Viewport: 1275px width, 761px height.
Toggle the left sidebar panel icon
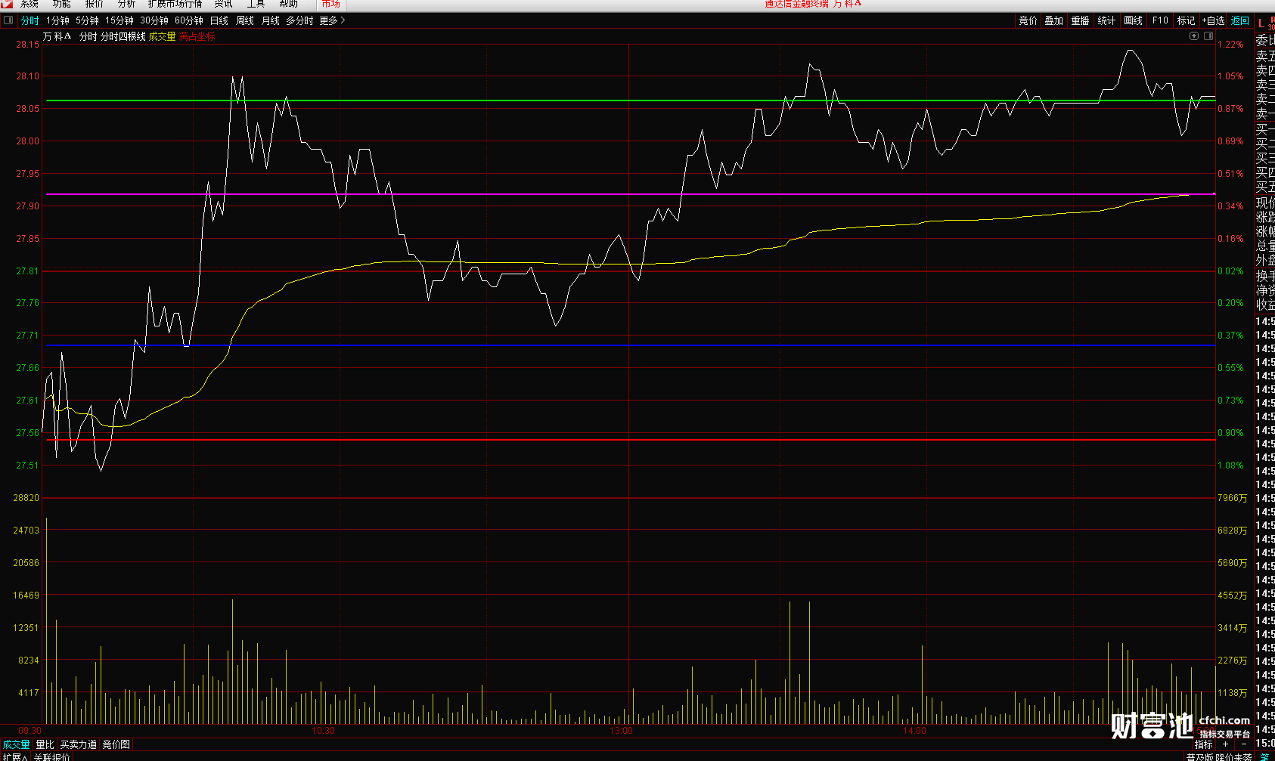coord(8,20)
